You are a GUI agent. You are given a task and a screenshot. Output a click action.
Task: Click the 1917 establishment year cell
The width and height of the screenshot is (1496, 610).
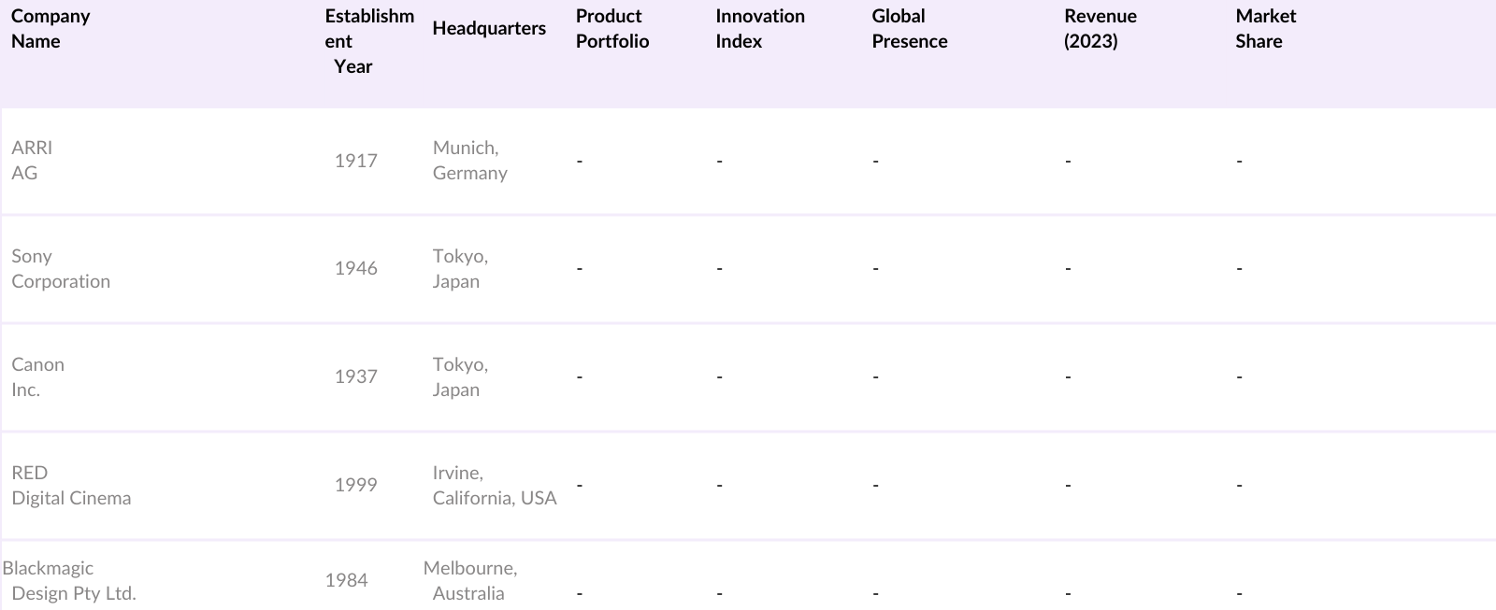[355, 161]
